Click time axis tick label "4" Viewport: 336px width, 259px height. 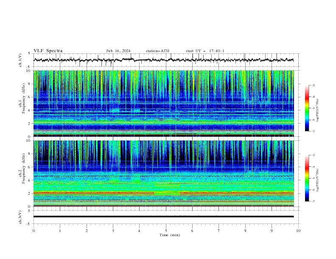pos(139,231)
